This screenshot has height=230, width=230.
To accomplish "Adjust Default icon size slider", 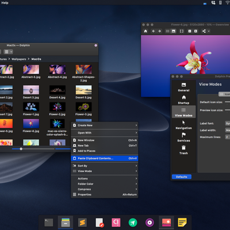I will (x=227, y=102).
